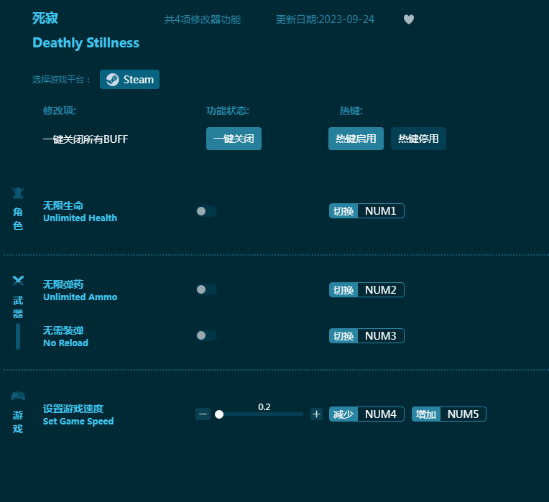Viewport: 549px width, 502px height.
Task: Turn on the No Reload toggle
Action: pyautogui.click(x=206, y=335)
